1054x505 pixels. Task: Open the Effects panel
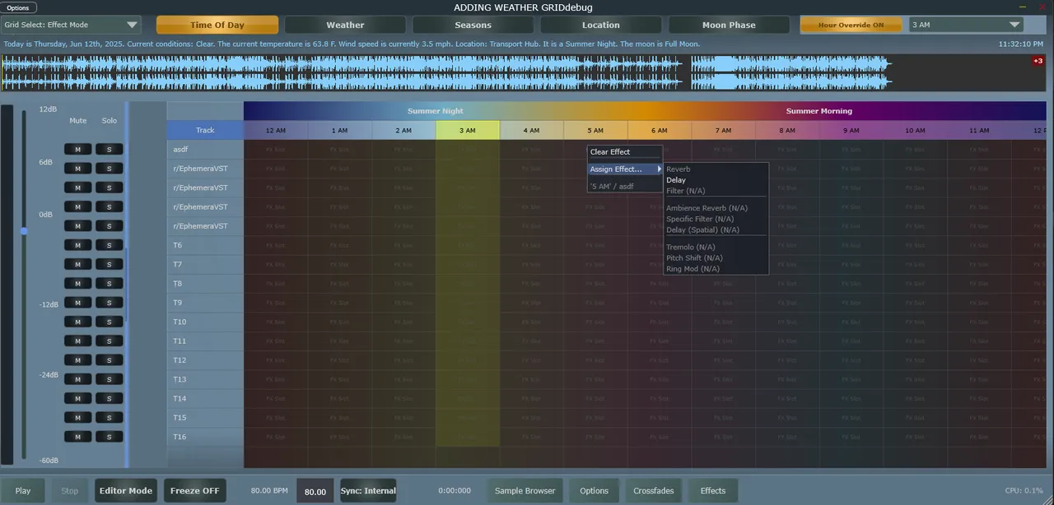(712, 490)
